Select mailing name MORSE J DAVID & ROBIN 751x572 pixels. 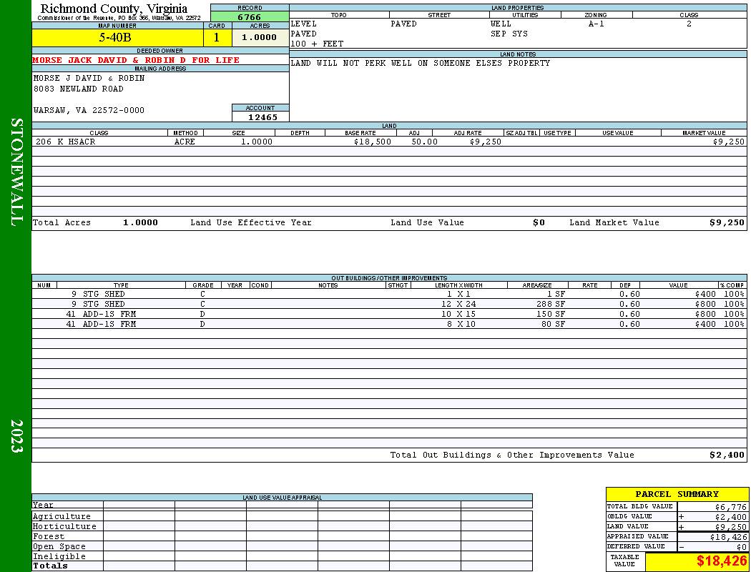pyautogui.click(x=89, y=78)
